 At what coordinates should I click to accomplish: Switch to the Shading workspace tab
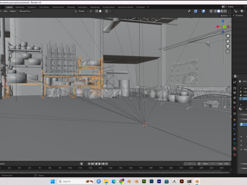click(x=71, y=7)
